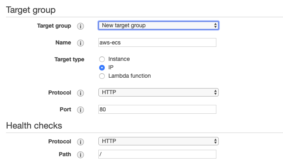Viewport: 283px width, 167px height.
Task: Open the Health checks Protocol dropdown
Action: click(x=159, y=141)
